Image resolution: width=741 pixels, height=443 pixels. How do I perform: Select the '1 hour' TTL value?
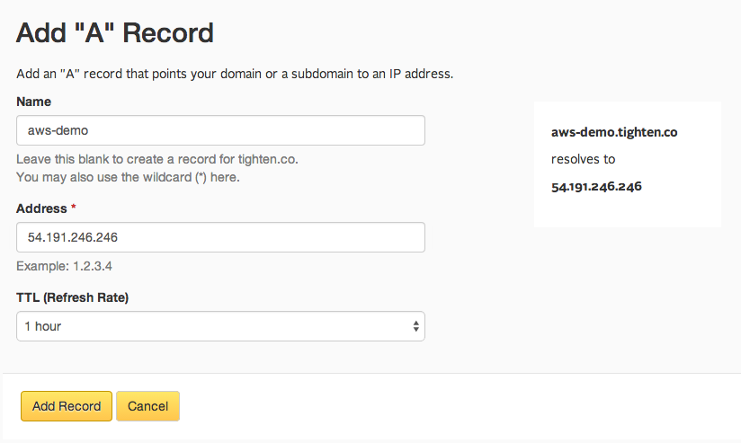[43, 326]
